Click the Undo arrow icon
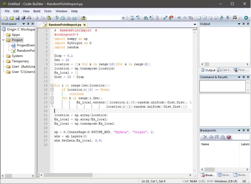The width and height of the screenshot is (251, 184). [179, 18]
